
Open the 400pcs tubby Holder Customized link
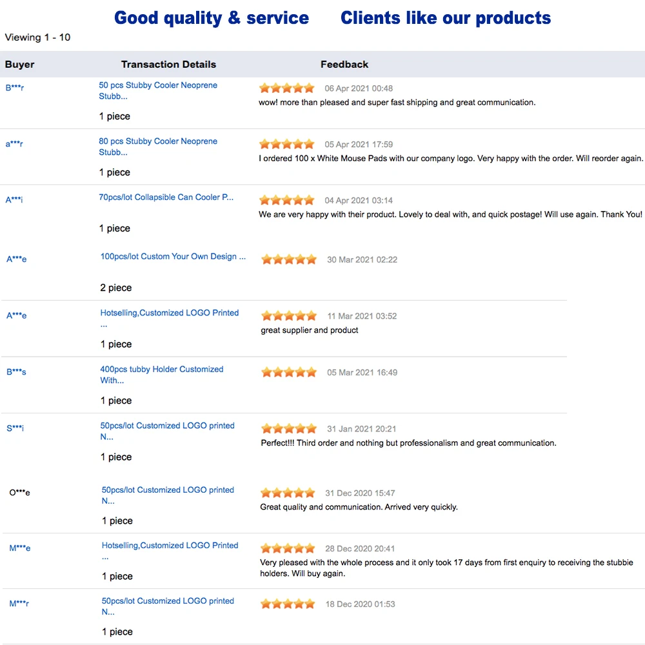click(161, 370)
